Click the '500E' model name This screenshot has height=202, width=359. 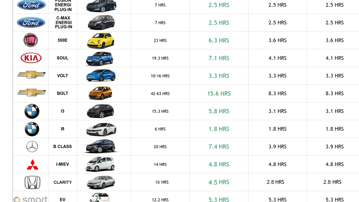(63, 40)
